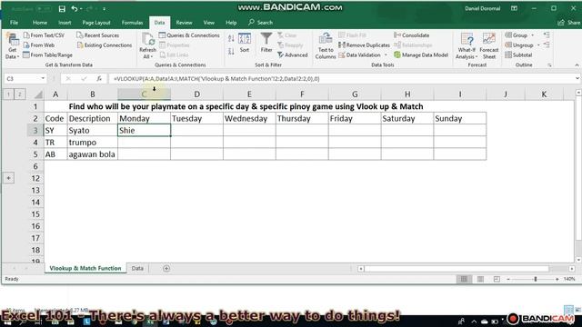Viewport: 582px width, 327px height.
Task: Open the Sort dialog
Action: click(245, 43)
